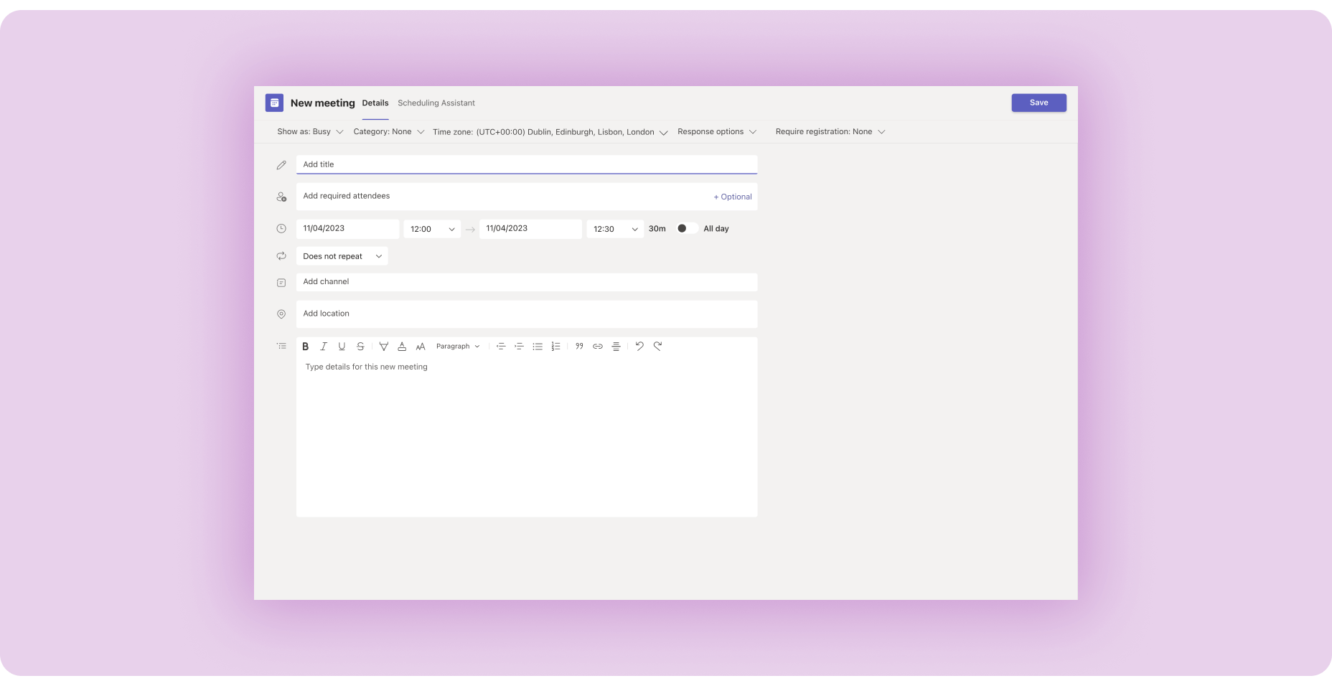This screenshot has height=686, width=1332.
Task: Redo the last edit
Action: click(x=657, y=346)
